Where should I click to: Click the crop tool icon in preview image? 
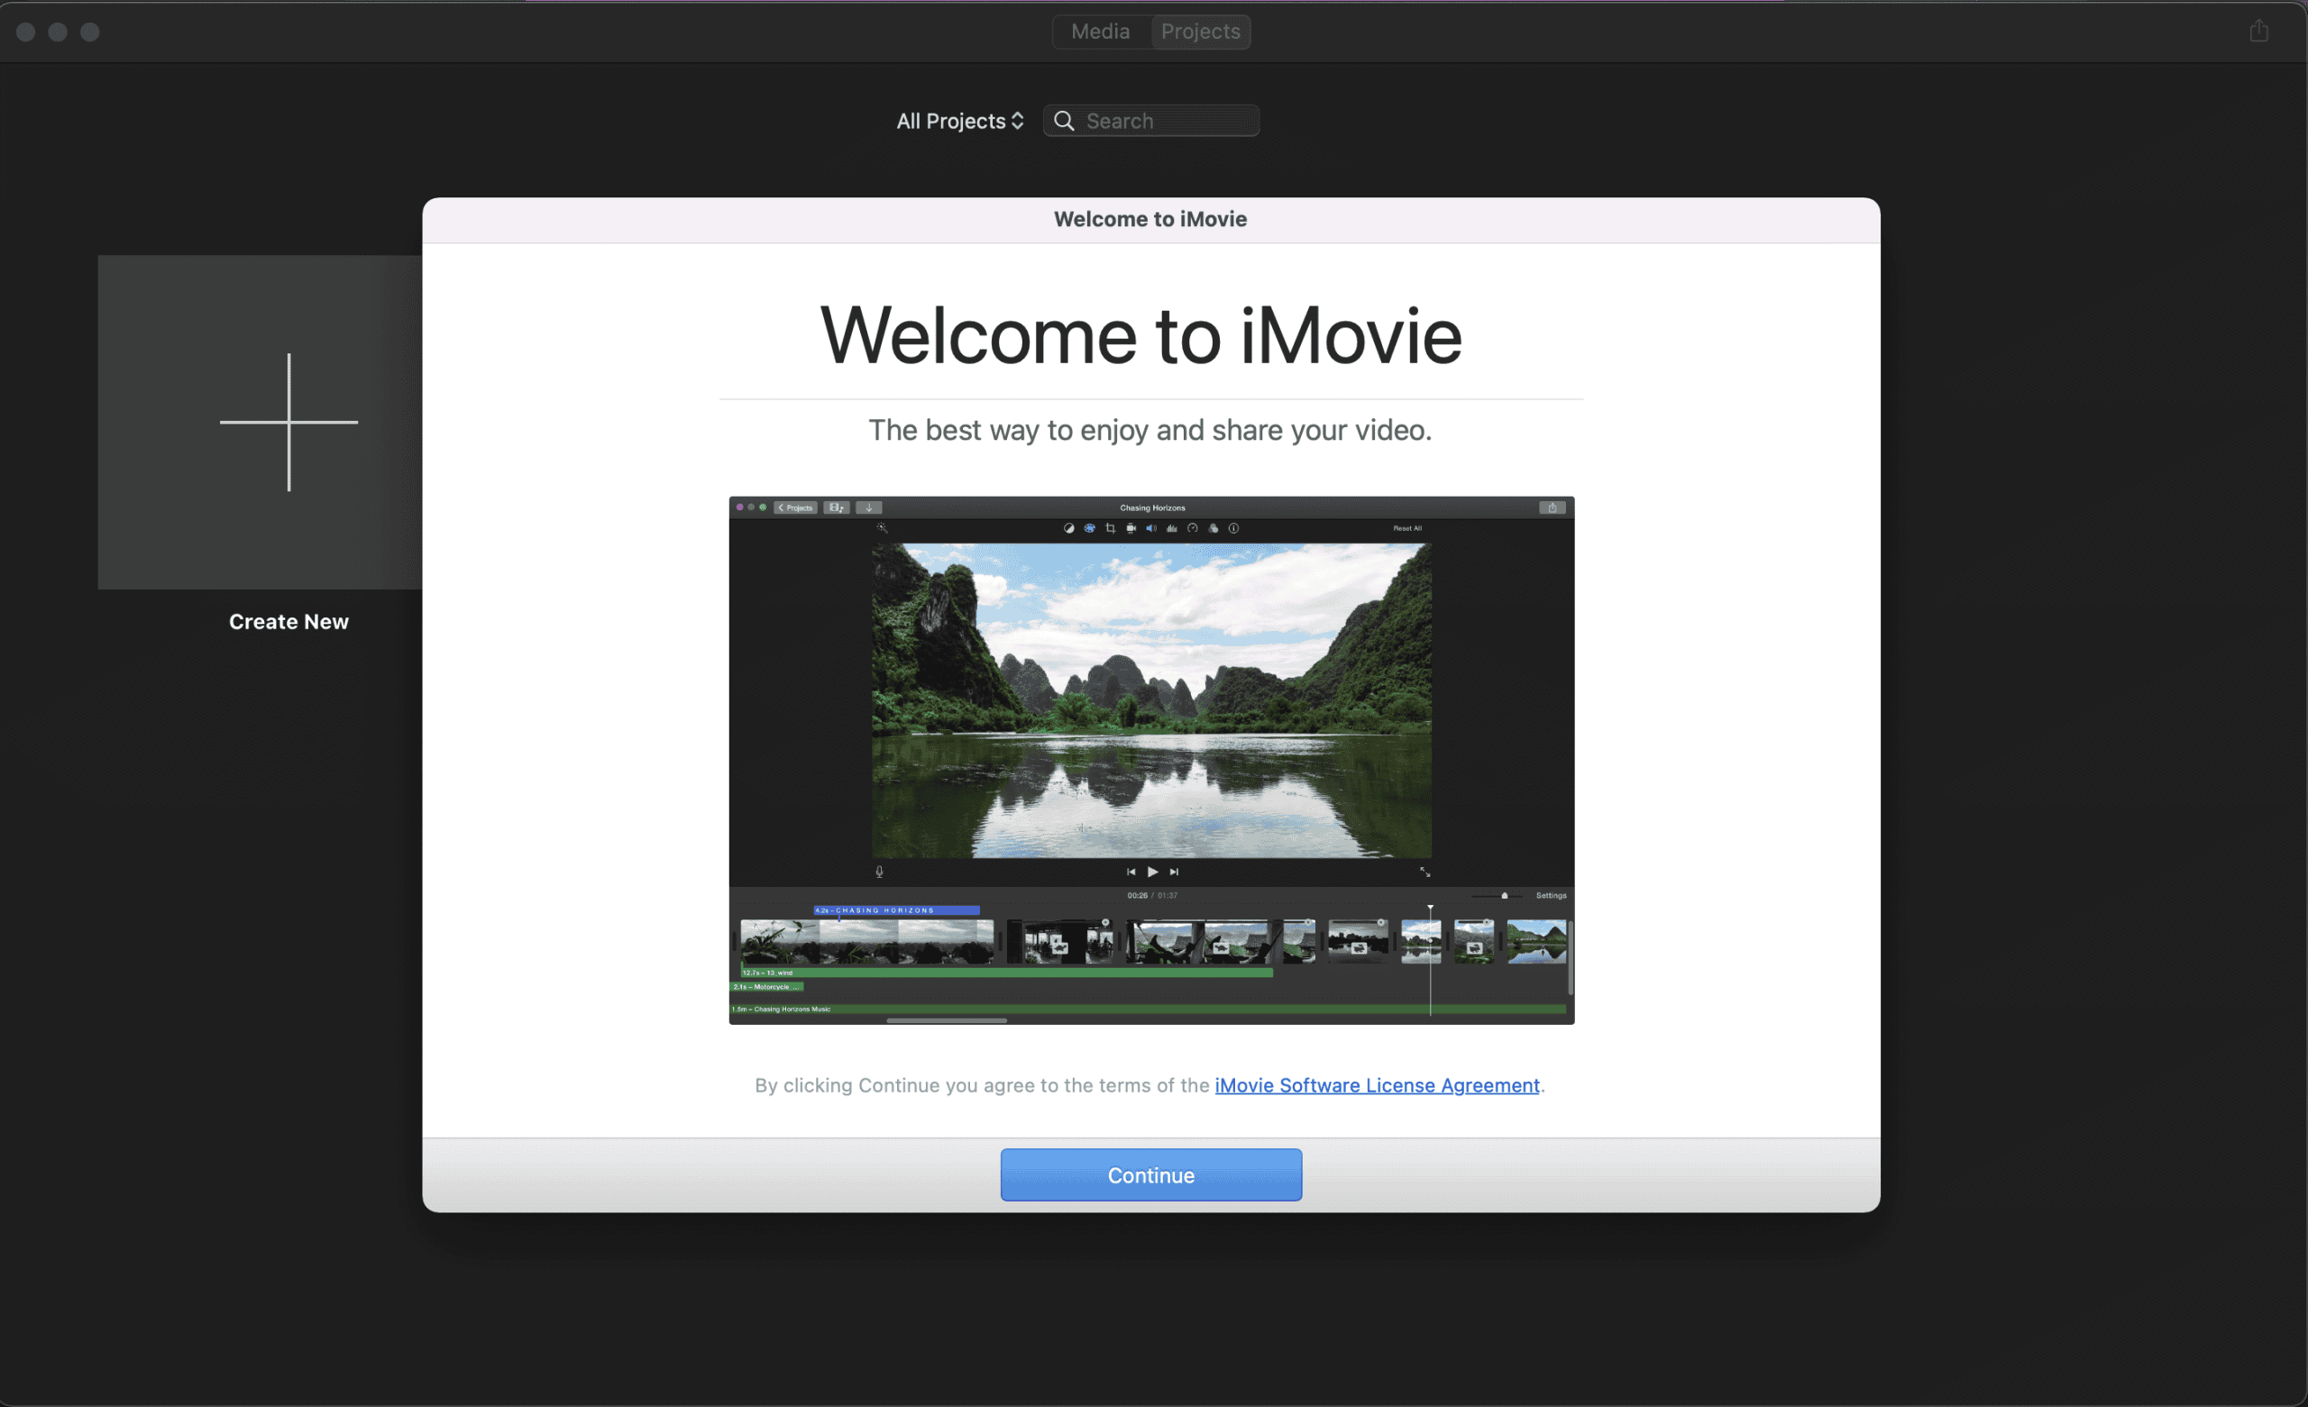[1110, 528]
